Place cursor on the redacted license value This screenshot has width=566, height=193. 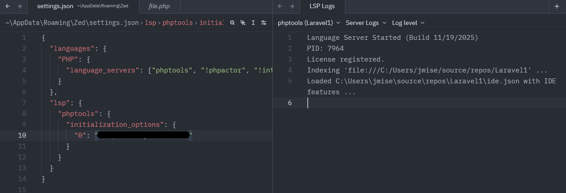tap(143, 135)
